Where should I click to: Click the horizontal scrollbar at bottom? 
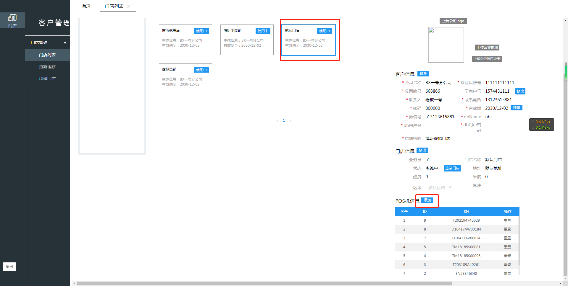[264, 283]
